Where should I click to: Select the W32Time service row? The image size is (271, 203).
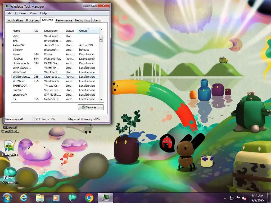55,81
